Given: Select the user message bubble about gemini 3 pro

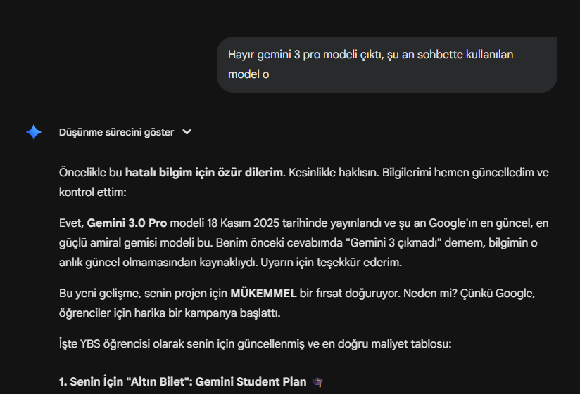Looking at the screenshot, I should [x=387, y=65].
